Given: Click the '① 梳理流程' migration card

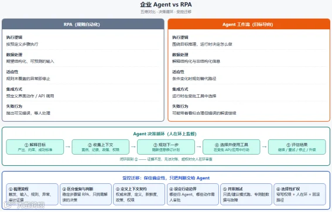Looking at the screenshot, I should 32,194.
